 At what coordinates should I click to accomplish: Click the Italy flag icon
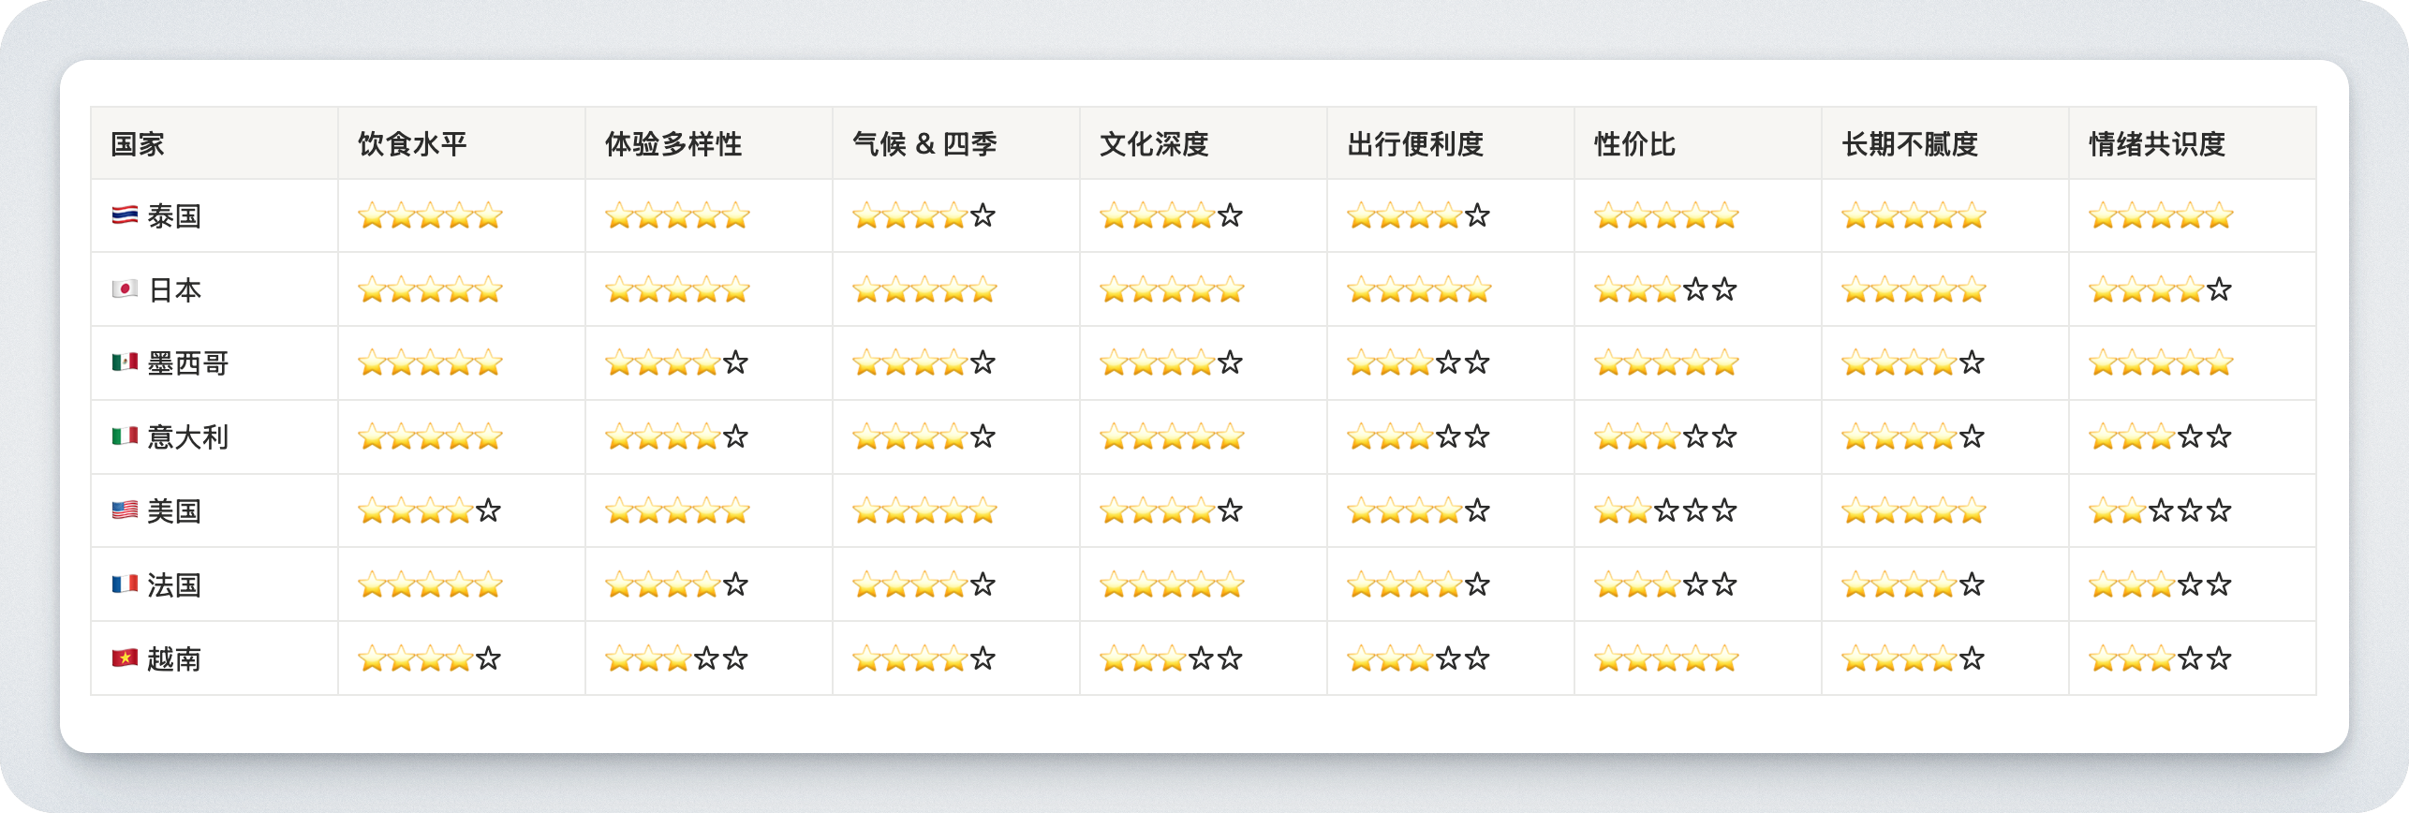125,436
